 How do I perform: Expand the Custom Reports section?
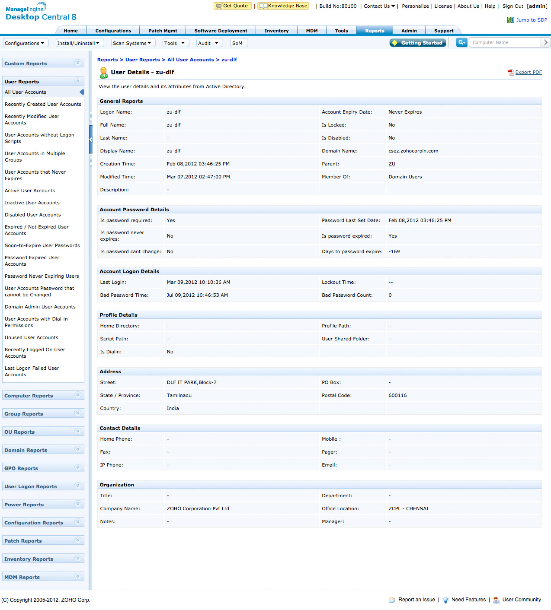click(78, 63)
